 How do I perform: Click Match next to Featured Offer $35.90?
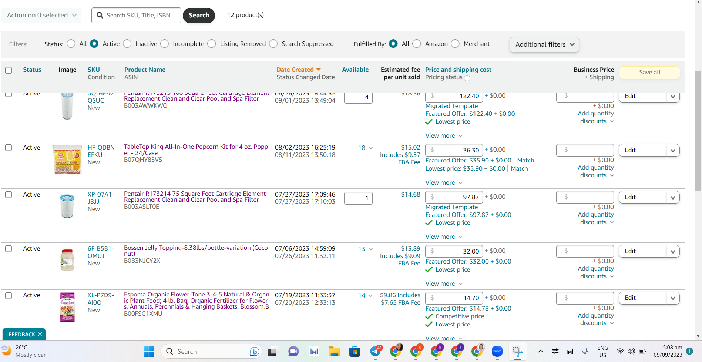point(525,160)
